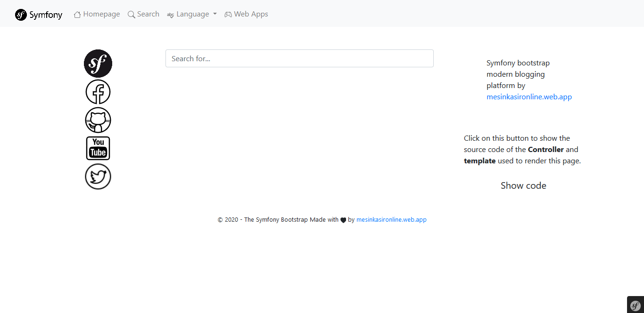
Task: Open the Symfony debug toolbar icon
Action: (636, 305)
